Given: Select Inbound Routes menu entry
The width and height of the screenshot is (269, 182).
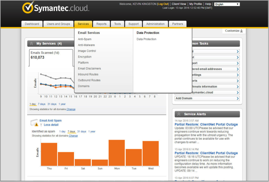Looking at the screenshot, I should (88, 74).
